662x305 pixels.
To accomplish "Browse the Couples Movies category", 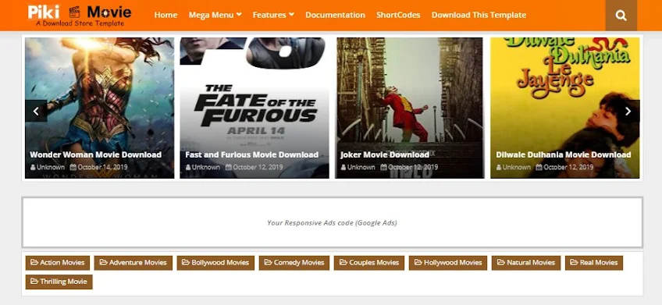I will [x=369, y=262].
